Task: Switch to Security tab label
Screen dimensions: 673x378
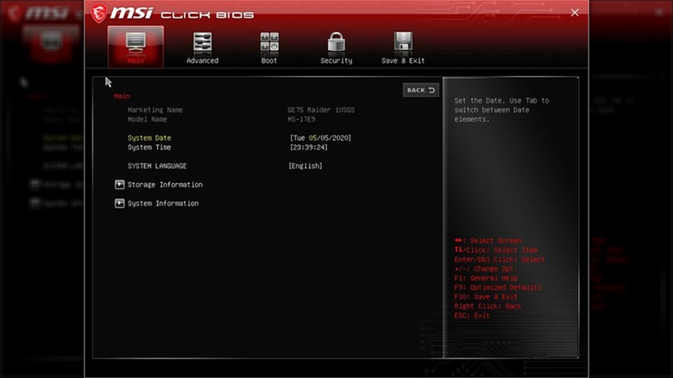Action: [x=336, y=61]
